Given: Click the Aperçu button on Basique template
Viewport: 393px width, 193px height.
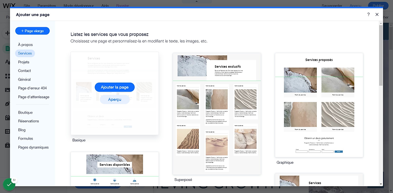Looking at the screenshot, I should click(x=115, y=100).
